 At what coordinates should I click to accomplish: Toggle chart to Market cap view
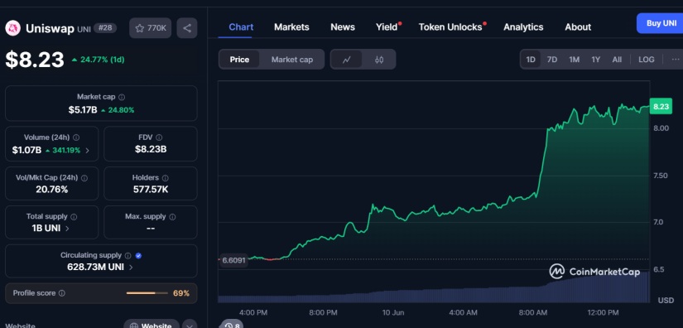tap(292, 60)
